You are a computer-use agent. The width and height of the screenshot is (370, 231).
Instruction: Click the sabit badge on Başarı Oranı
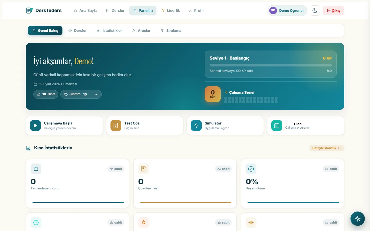[x=331, y=169]
